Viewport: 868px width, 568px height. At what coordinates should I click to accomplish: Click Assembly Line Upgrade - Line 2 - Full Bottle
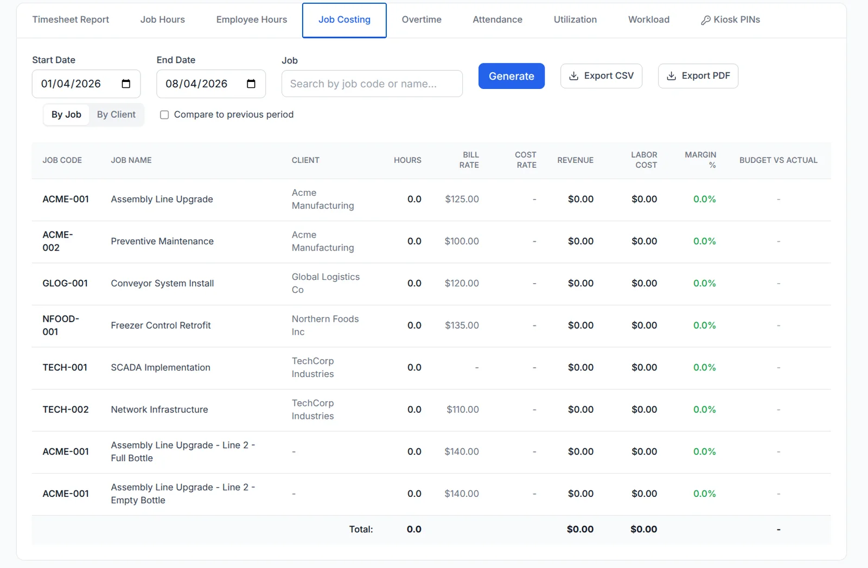coord(183,451)
